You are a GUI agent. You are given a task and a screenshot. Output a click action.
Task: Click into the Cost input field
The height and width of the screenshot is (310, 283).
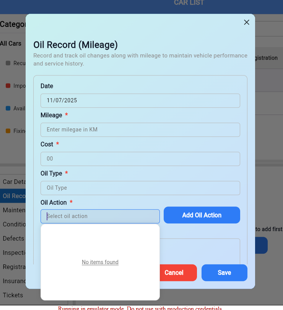(x=140, y=159)
